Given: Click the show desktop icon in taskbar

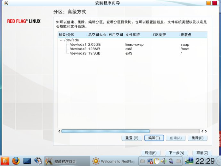Looking at the screenshot, I should coord(27,161).
